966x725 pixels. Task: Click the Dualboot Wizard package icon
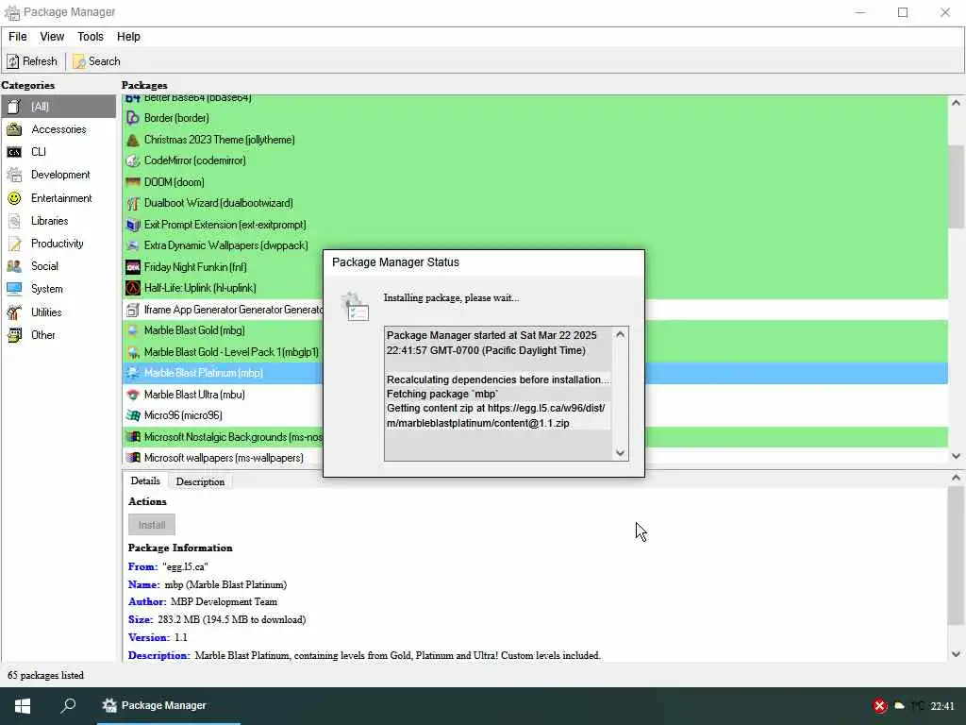coord(132,203)
